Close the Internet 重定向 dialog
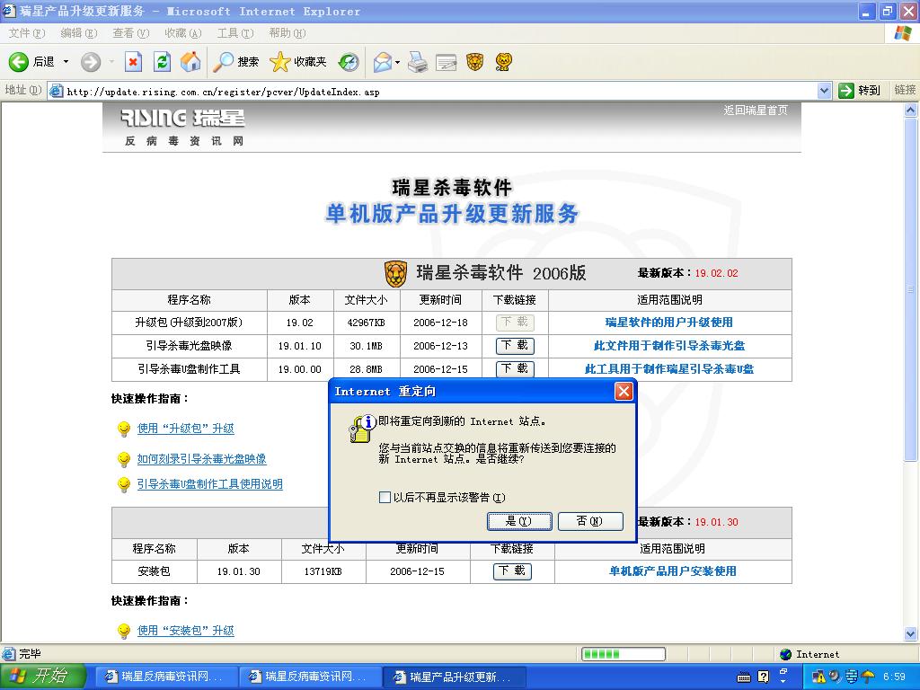Screen dimensions: 920x690 point(624,392)
